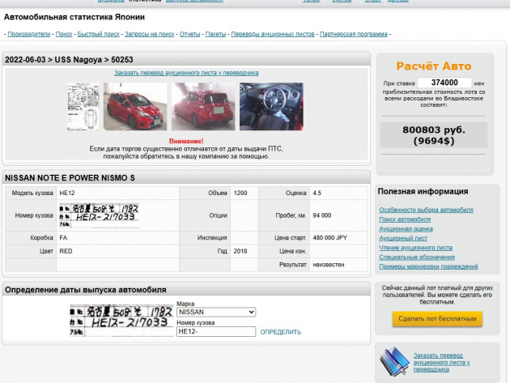Open the Отчеты menu item
This screenshot has height=383, width=510.
[x=189, y=34]
